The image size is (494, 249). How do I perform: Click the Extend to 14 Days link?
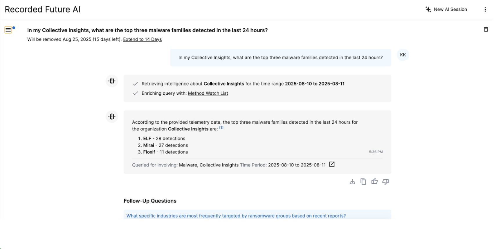(142, 39)
